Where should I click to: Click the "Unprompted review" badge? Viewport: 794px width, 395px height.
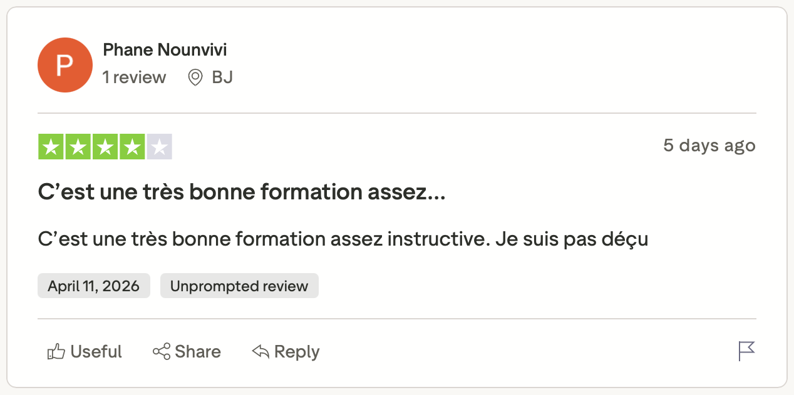[x=239, y=286]
